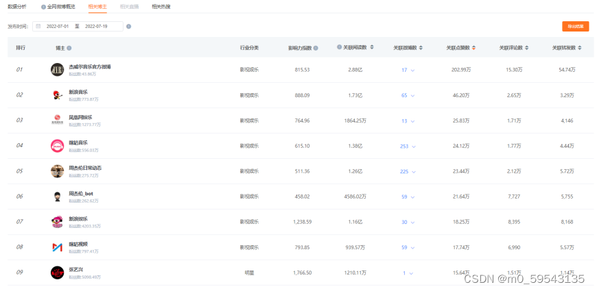This screenshot has height=291, width=595.
Task: Expand the 65 posts chevron for 新浪音乐
Action: tap(412, 95)
